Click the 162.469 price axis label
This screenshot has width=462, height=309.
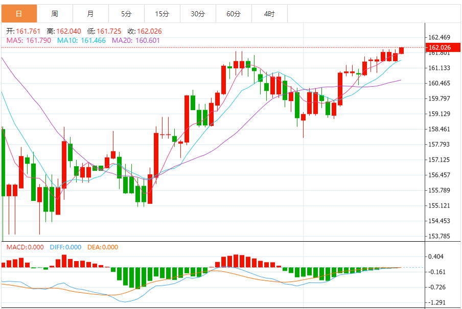point(439,37)
